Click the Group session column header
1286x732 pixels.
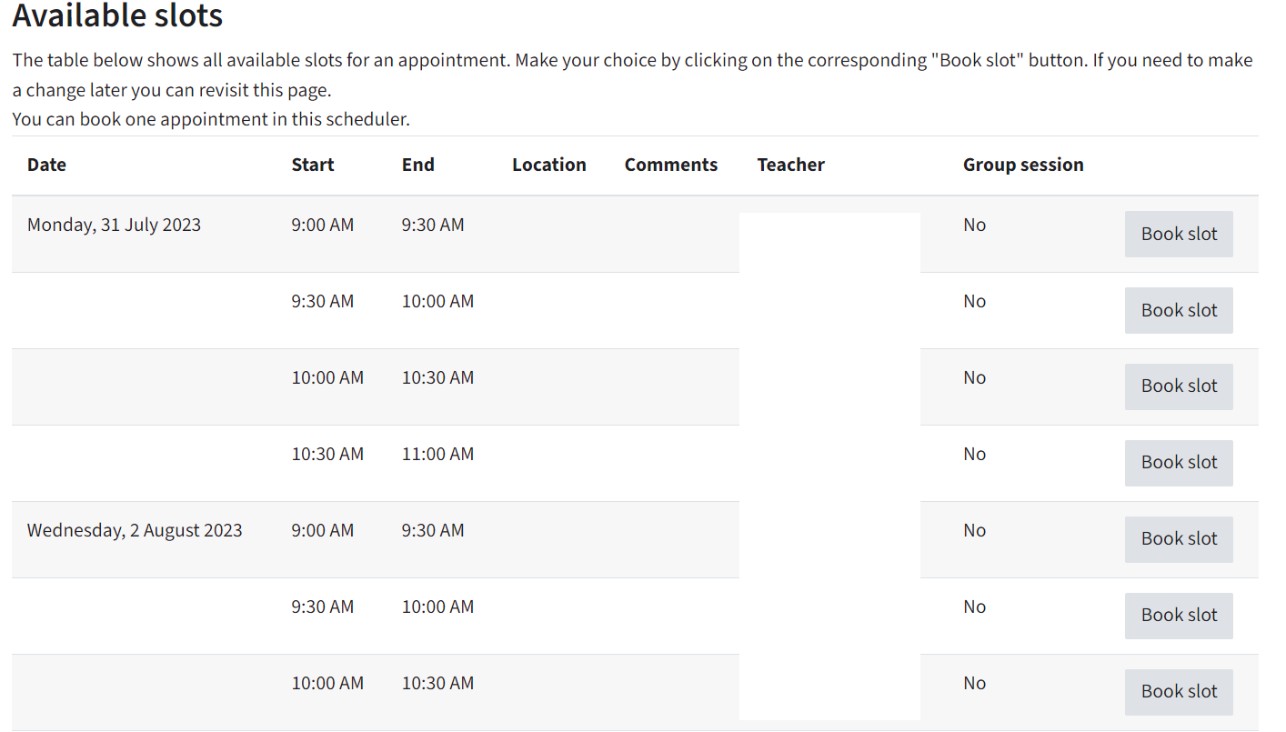(1023, 165)
